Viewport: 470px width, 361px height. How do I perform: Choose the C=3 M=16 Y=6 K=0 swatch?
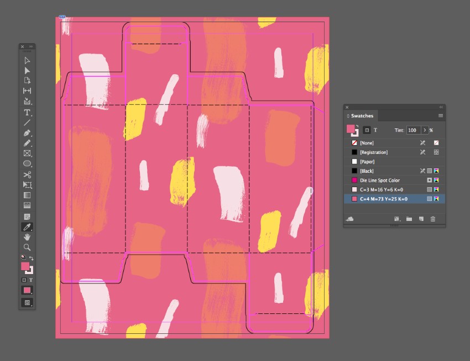pyautogui.click(x=383, y=189)
